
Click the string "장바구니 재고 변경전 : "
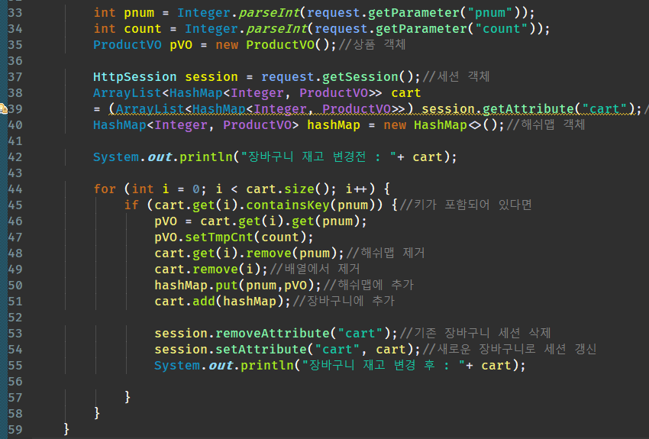tap(318, 157)
